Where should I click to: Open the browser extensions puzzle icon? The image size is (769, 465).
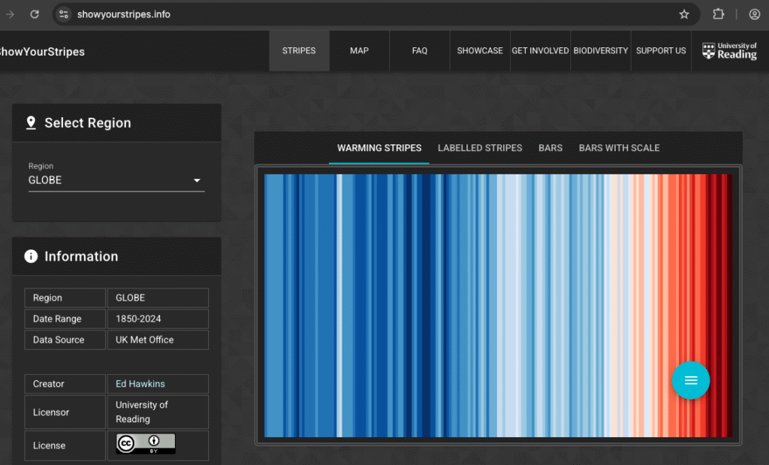(x=719, y=14)
